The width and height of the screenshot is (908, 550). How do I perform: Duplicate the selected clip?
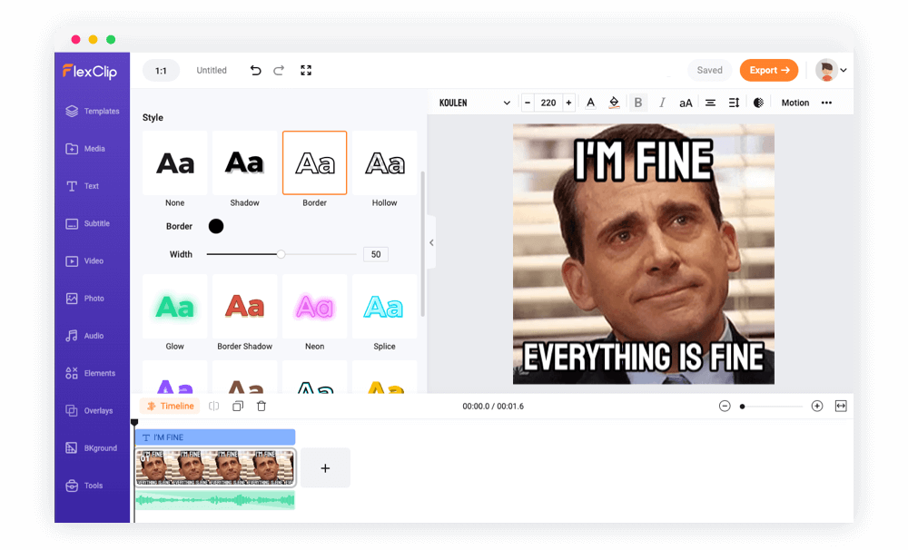click(x=238, y=406)
